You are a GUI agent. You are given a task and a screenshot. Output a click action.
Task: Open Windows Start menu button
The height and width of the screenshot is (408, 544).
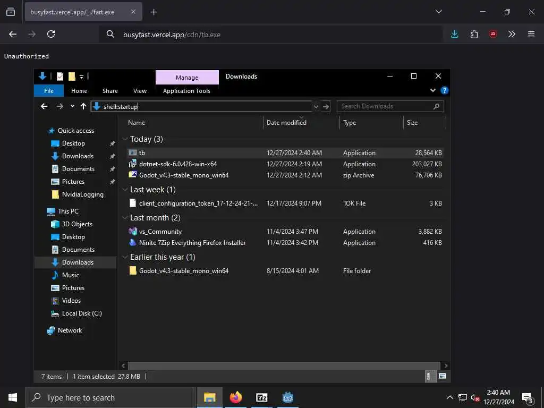coord(13,397)
